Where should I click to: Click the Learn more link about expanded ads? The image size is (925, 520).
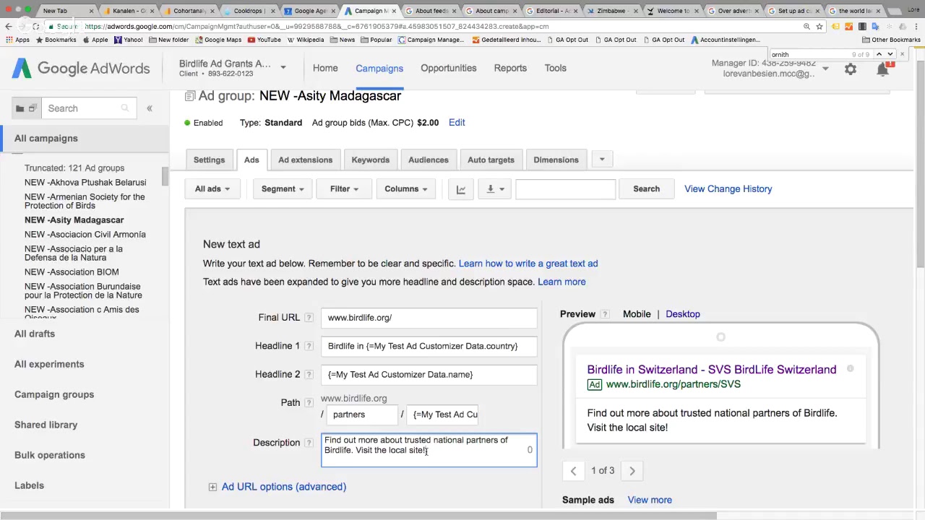(x=562, y=282)
